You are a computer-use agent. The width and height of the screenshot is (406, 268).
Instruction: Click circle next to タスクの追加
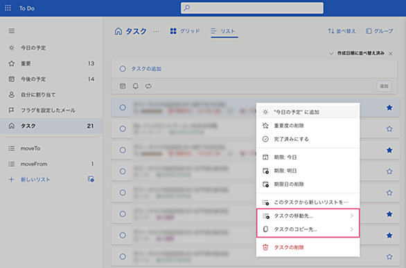pos(123,68)
